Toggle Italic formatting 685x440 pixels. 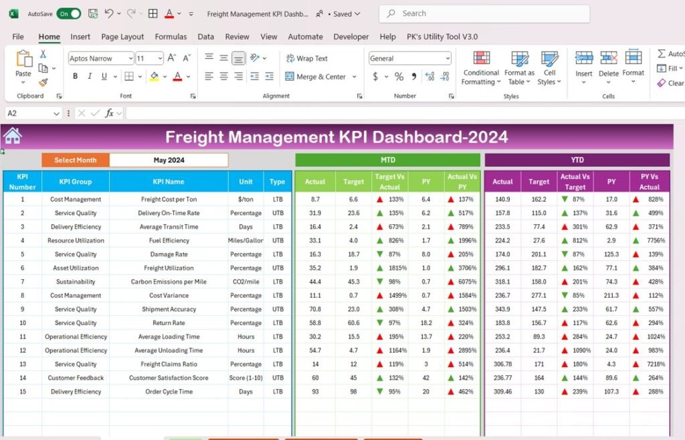[x=90, y=76]
